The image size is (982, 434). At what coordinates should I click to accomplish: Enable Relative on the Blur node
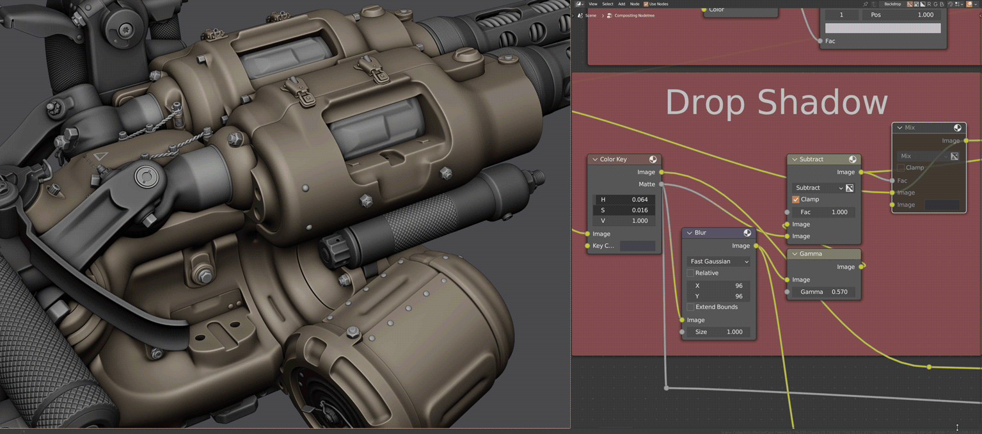click(x=692, y=273)
